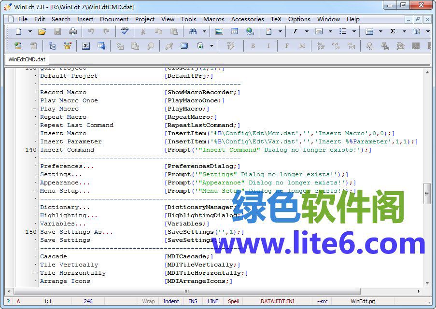Click the DVI search magnifier icon

pos(369,46)
